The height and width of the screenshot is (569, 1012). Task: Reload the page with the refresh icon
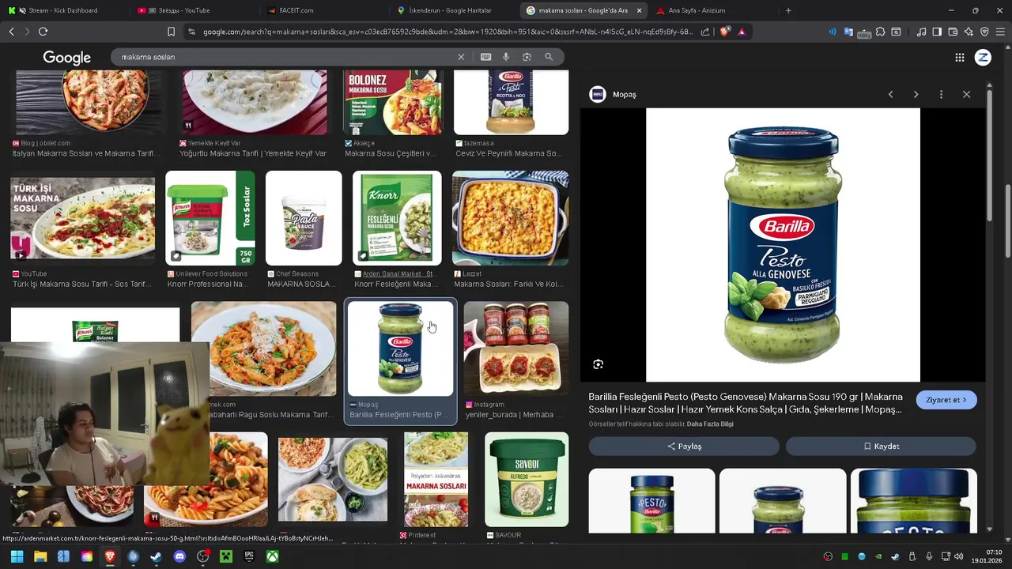43,32
